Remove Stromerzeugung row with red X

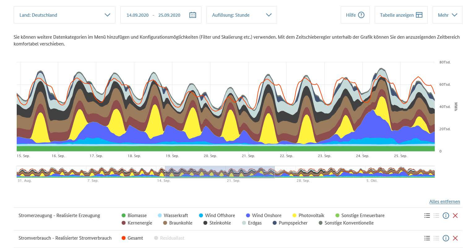455,216
